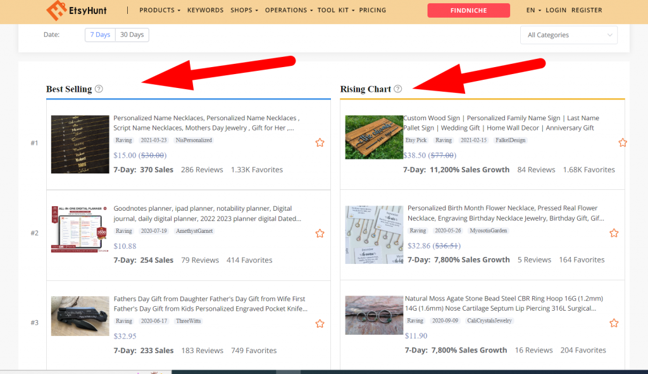Click help icon beside Rising Chart

pyautogui.click(x=397, y=89)
